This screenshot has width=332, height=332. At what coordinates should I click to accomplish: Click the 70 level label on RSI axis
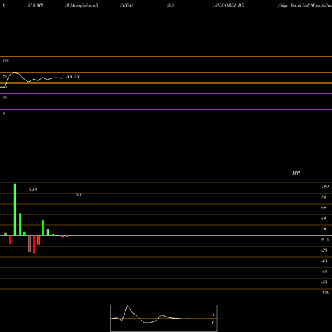click(5, 76)
